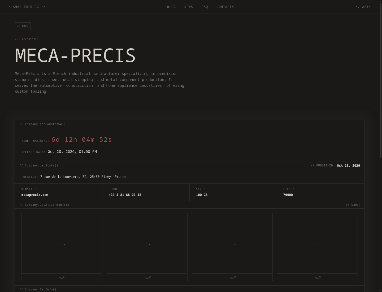Click the mecaprecis.com website link
Image resolution: width=382 pixels, height=292 pixels.
35,195
